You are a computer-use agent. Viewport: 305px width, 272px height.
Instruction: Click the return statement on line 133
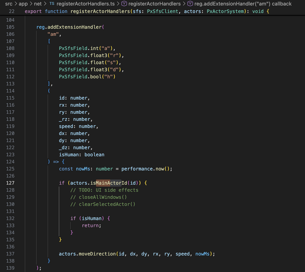(x=91, y=225)
